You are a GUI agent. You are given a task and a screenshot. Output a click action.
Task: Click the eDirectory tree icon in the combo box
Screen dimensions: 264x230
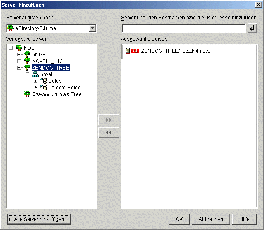[x=10, y=28]
